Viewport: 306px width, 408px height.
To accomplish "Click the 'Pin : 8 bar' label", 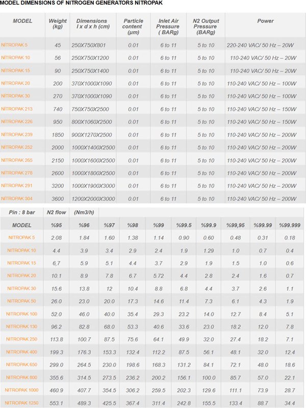I will coord(22,212).
